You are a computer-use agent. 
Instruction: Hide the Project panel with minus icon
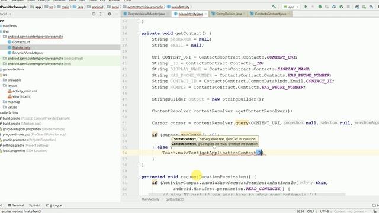click(x=117, y=14)
